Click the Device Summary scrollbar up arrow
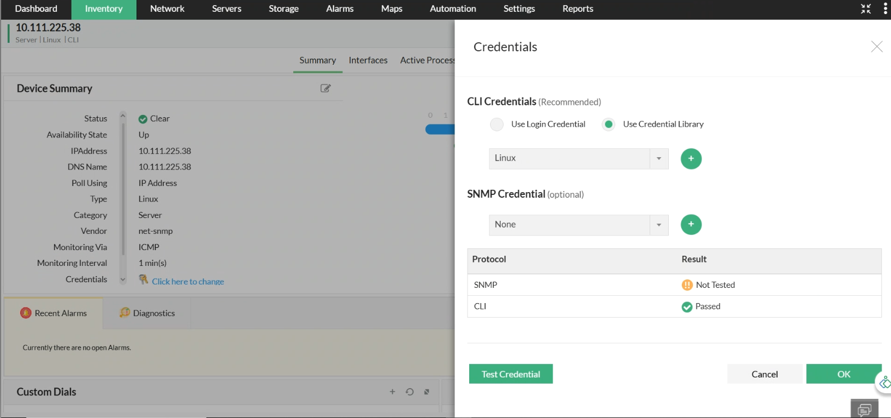Viewport: 891px width, 418px height. 123,115
